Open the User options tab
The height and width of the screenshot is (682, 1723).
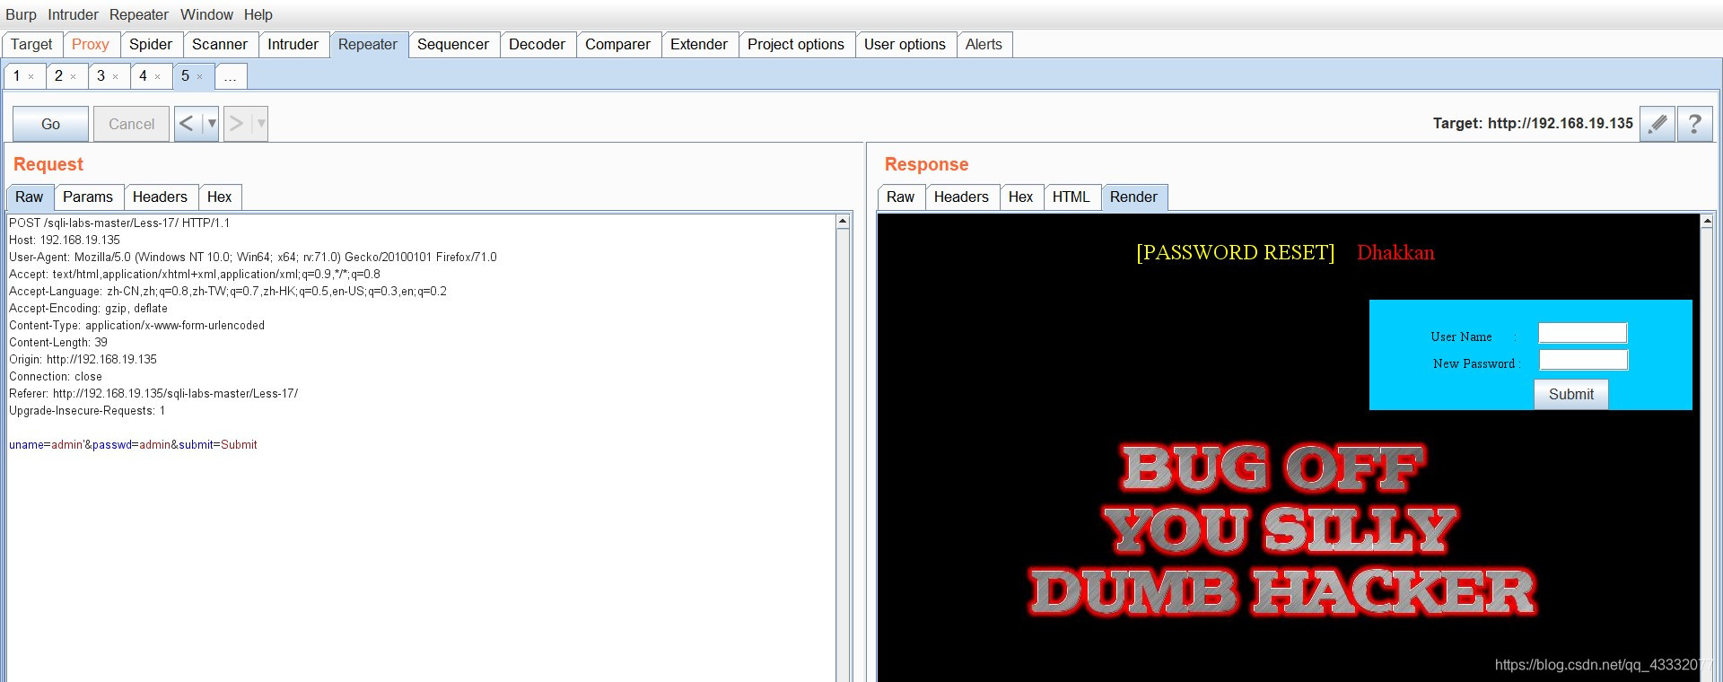(905, 44)
